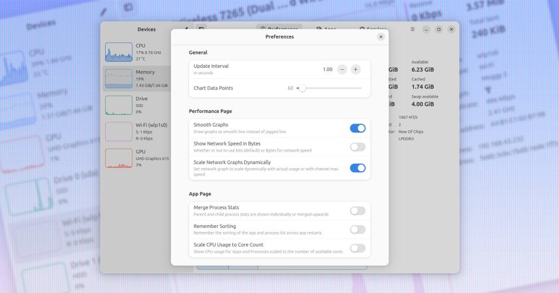Minimize the main application window
Screen dimensions: 559x293
426,29
